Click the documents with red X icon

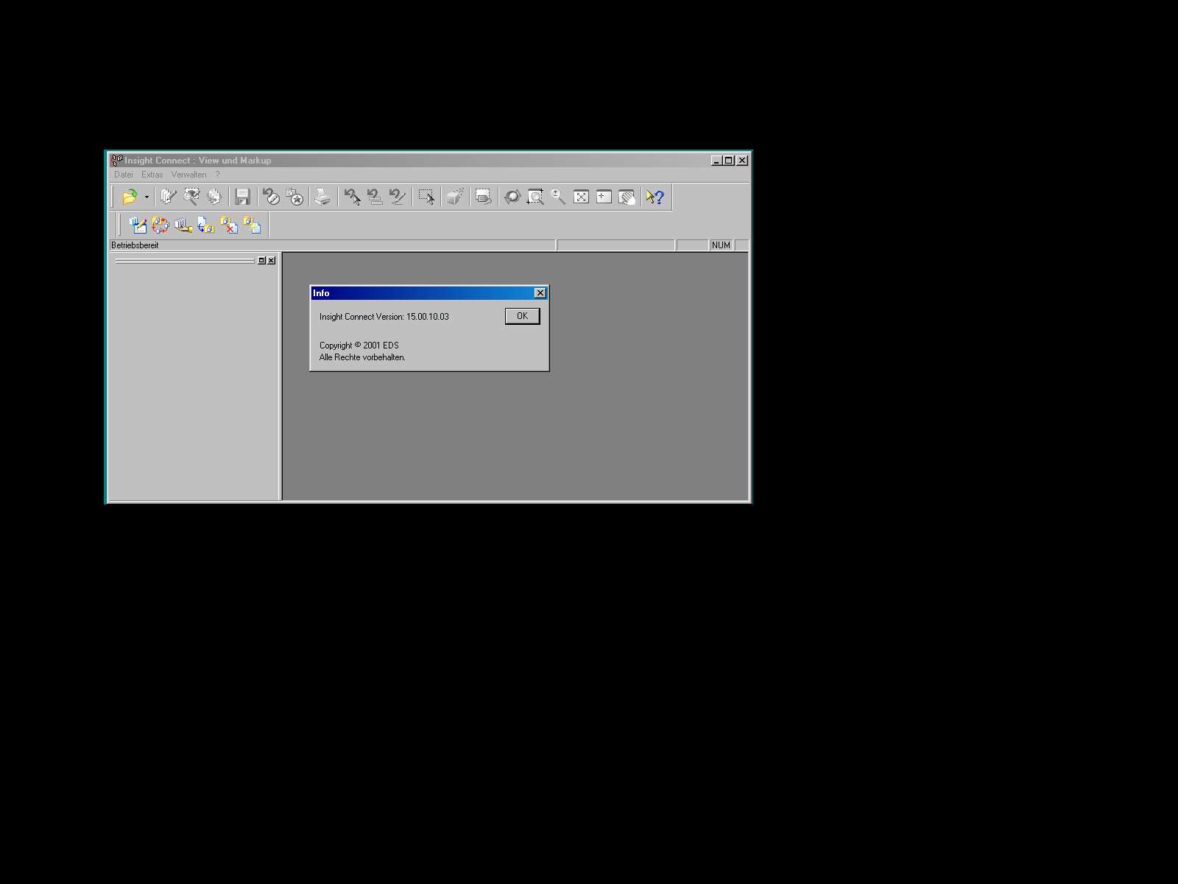[229, 225]
